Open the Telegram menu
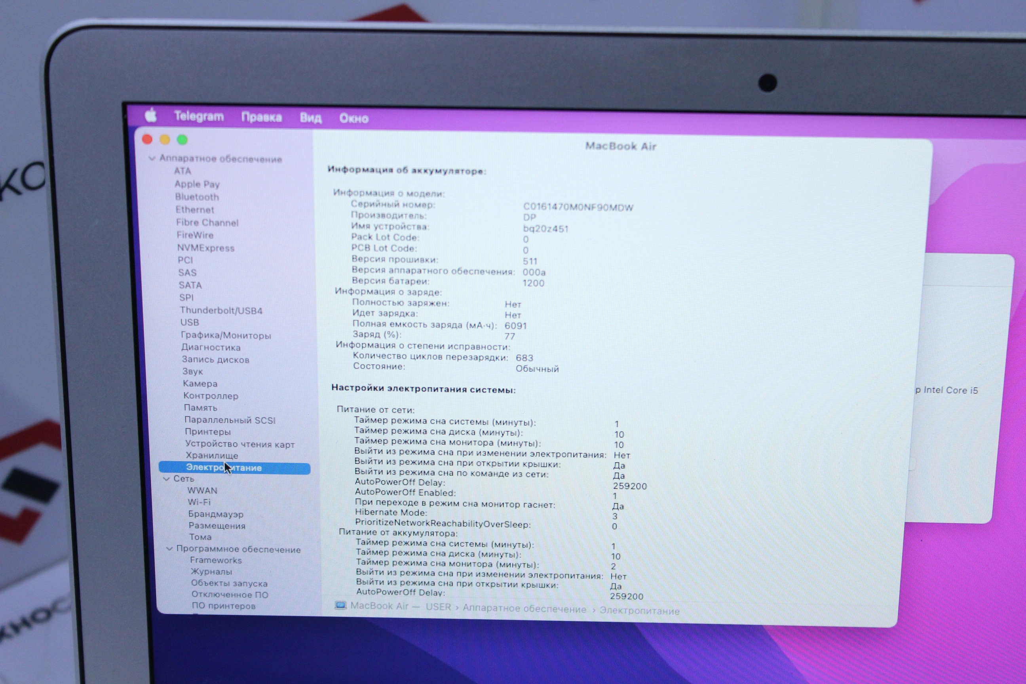Screen dimensions: 1026x684 [199, 116]
